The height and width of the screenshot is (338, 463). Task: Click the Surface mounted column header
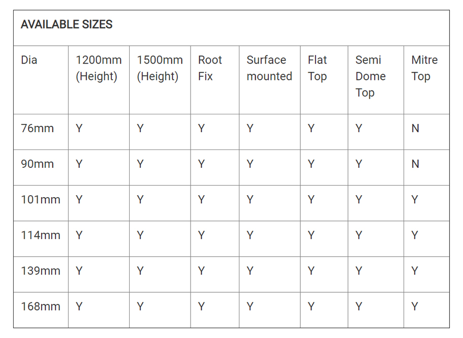pyautogui.click(x=269, y=68)
